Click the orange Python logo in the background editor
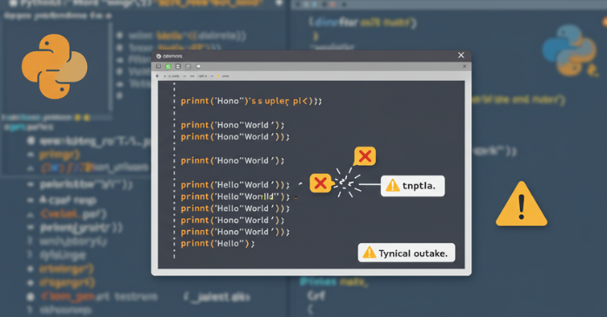Screen dimensions: 607x317 point(55,67)
